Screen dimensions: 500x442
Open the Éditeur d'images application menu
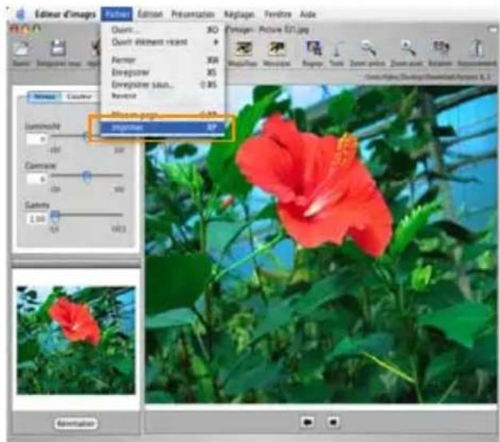(x=65, y=14)
